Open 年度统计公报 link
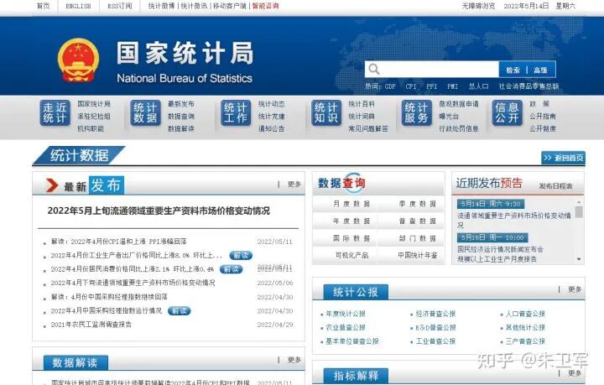604x385 pixels. click(346, 314)
